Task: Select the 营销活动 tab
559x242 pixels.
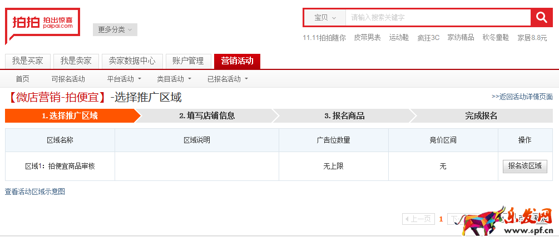Action: (x=237, y=60)
